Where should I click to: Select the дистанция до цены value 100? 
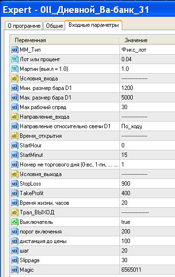pyautogui.click(x=126, y=241)
